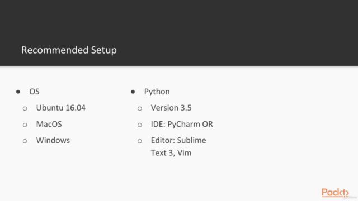Click the IDE: PyCharm OR text
The image size is (358, 201).
pos(182,124)
